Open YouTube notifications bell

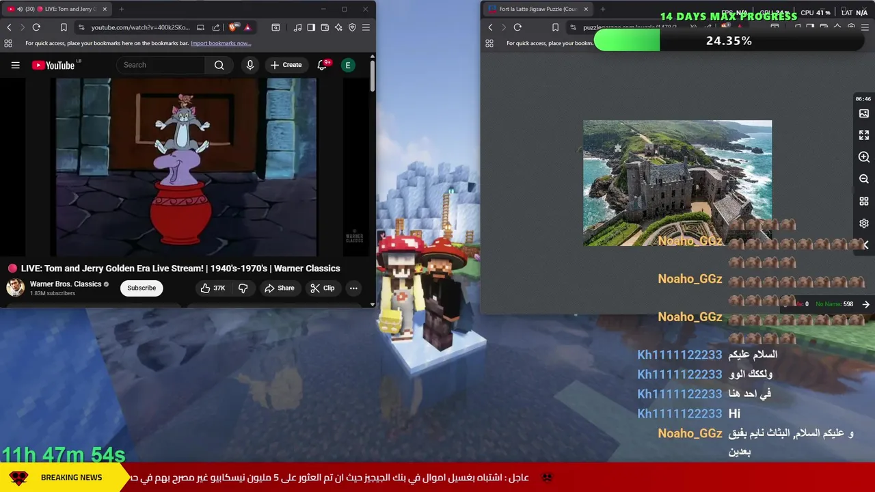tap(323, 65)
